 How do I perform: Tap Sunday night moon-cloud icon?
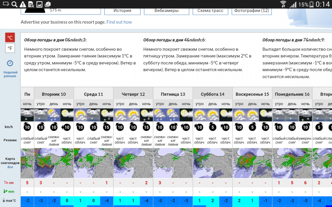266,115
